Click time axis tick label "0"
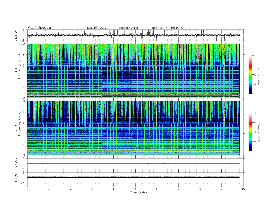The height and width of the screenshot is (212, 274). [x=27, y=189]
